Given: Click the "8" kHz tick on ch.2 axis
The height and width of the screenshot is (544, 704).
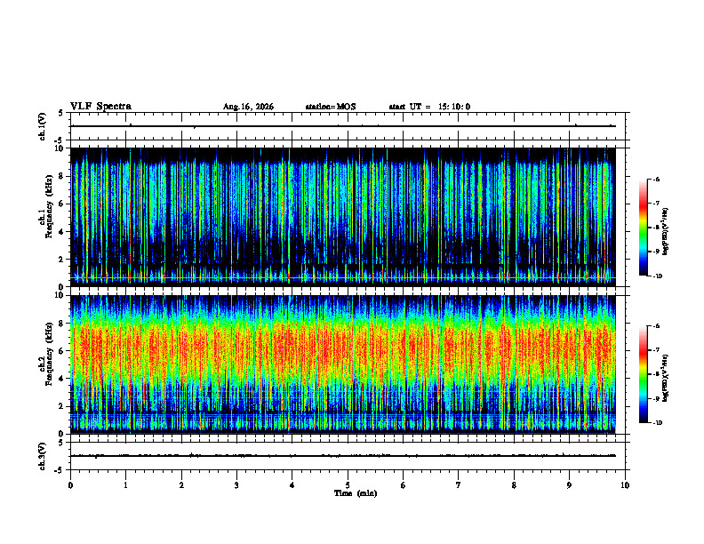Looking at the screenshot, I should [62, 324].
